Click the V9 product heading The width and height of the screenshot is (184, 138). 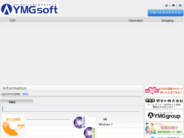point(105,120)
